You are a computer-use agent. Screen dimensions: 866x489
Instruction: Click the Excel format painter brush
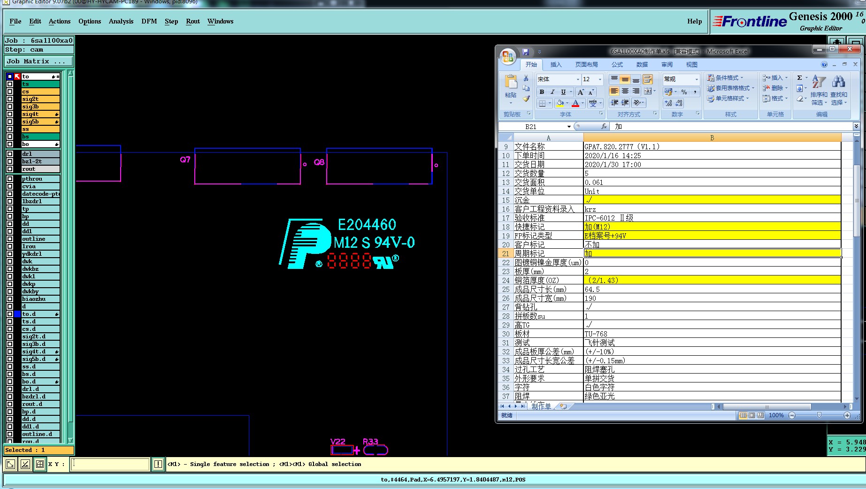coord(526,99)
